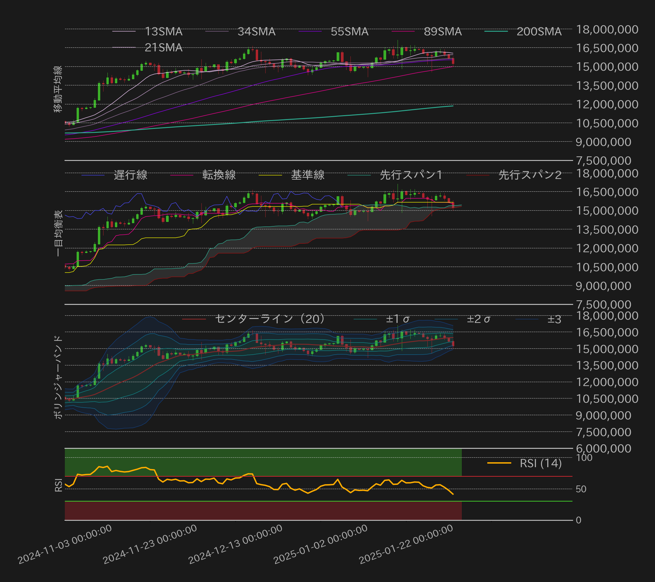Screen dimensions: 655x582
Task: Toggle the 13SMA legend entry
Action: 163,32
